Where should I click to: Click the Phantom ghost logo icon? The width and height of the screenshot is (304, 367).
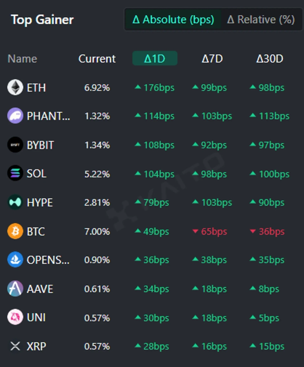tap(15, 116)
